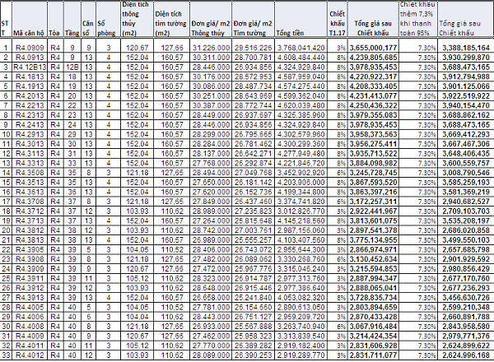494x362 pixels.
Task: Click apartment code cell R4.3713
Action: pyautogui.click(x=30, y=220)
